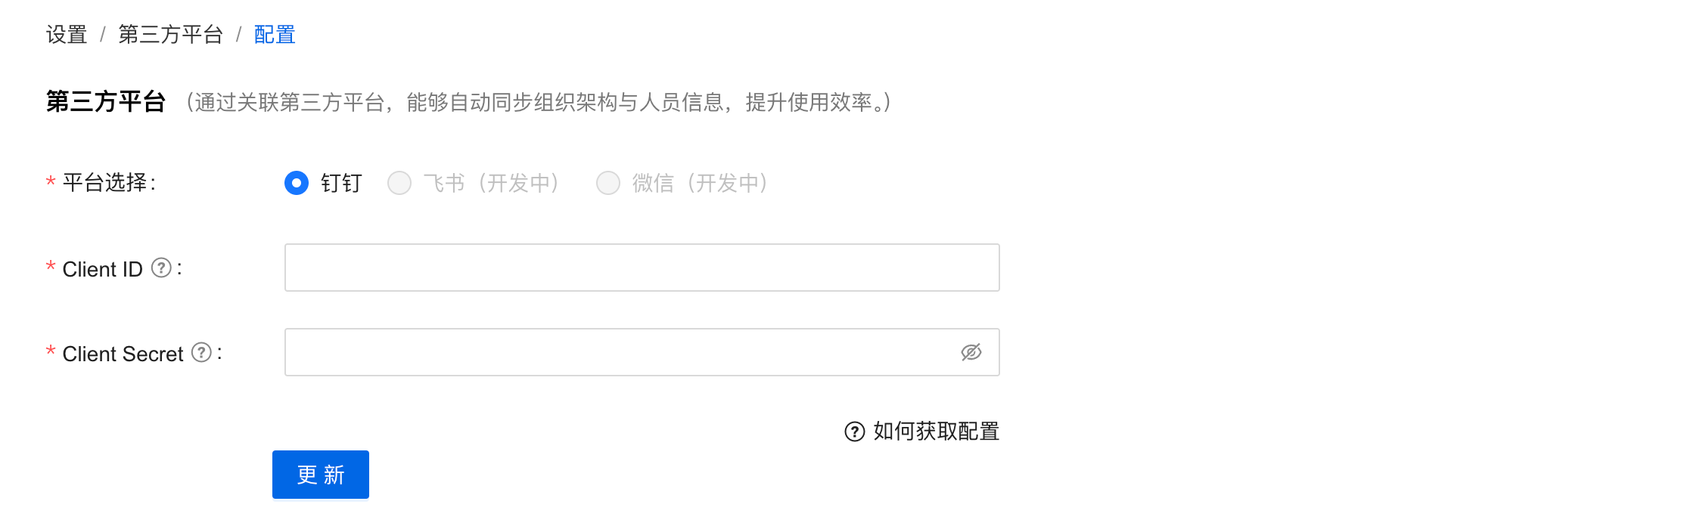Click the 配置 breadcrumb item
The height and width of the screenshot is (529, 1681).
click(275, 35)
